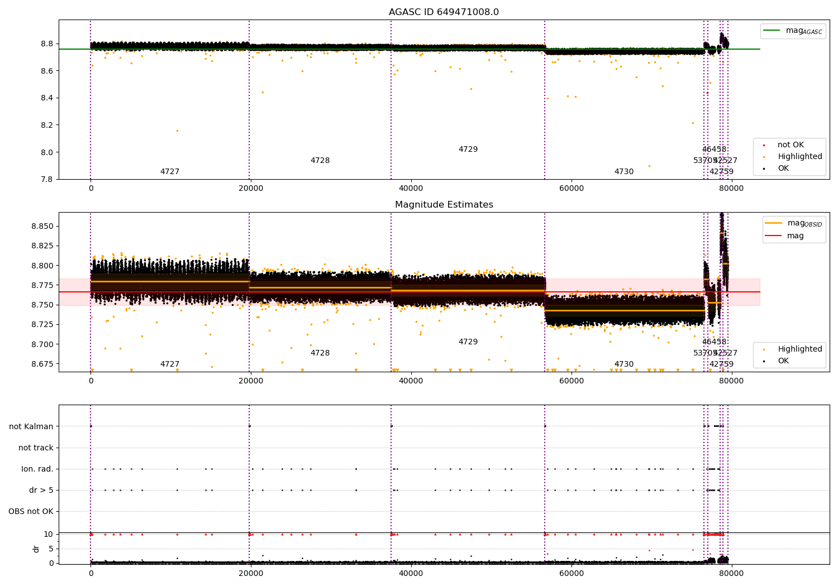
Task: Click obsid label 4728 in Magnitude Estimates plot
Action: coord(320,353)
